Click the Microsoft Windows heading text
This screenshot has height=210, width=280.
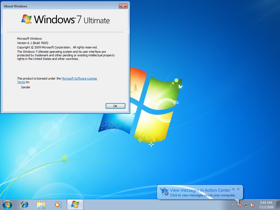(x=29, y=39)
